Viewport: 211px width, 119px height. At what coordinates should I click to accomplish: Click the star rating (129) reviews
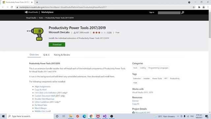coord(102,32)
